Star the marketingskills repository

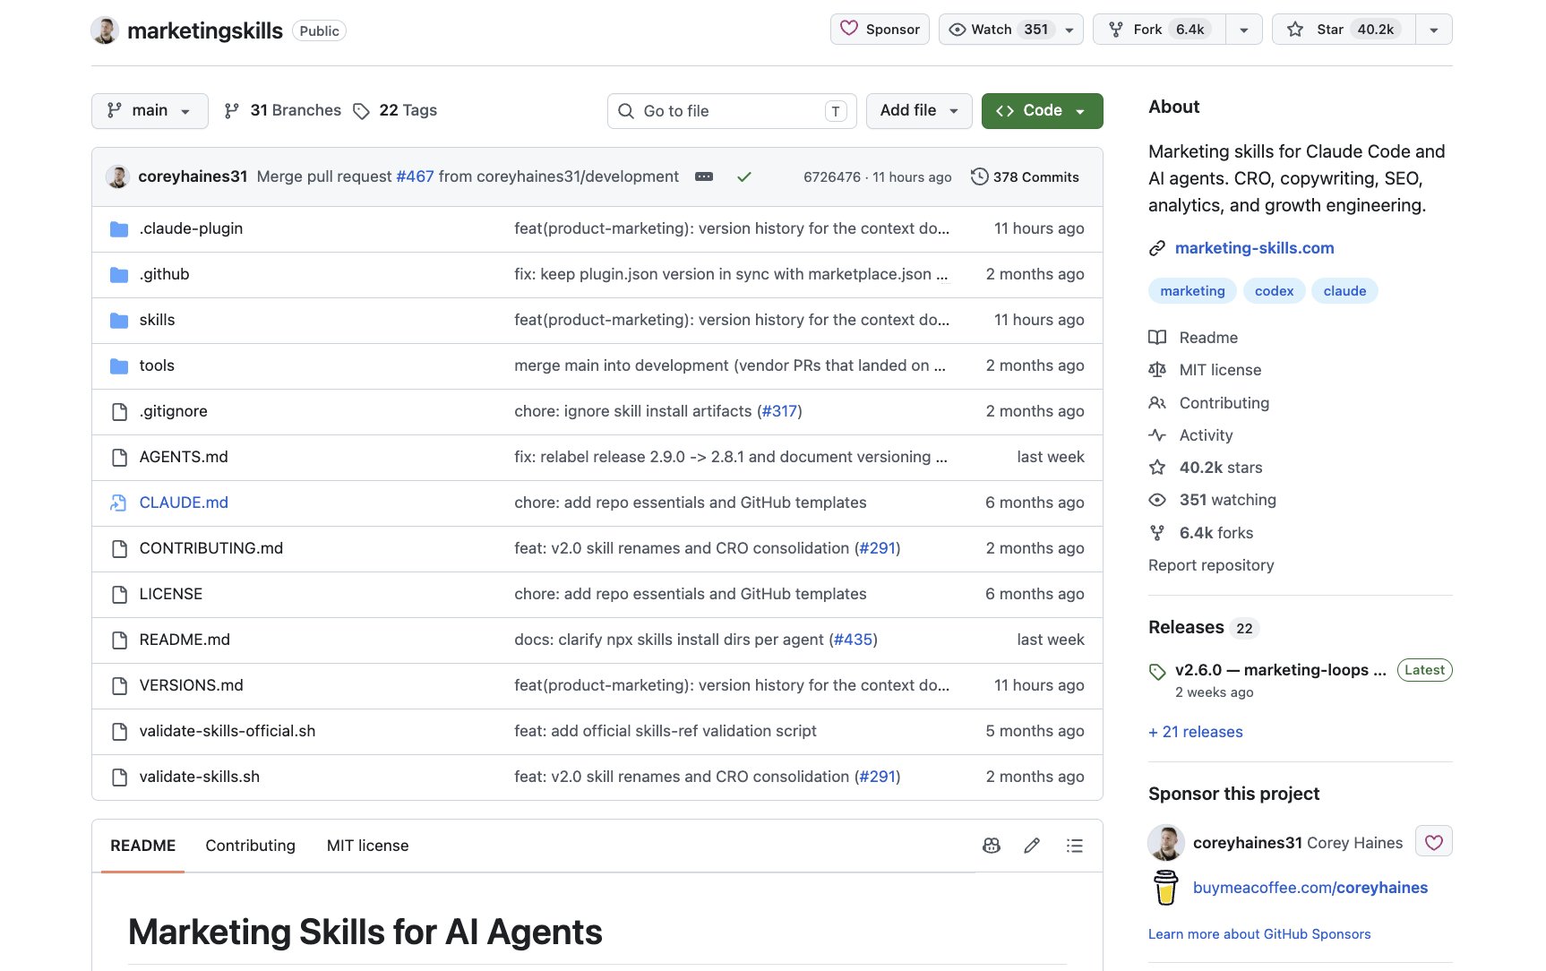[x=1344, y=30]
